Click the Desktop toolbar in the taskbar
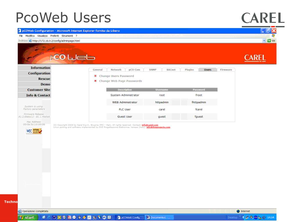297x222 pixels. (232, 217)
